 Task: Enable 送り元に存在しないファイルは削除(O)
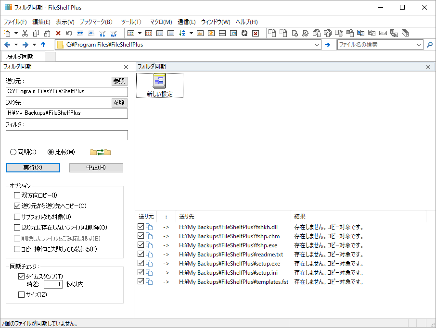[x=17, y=228]
